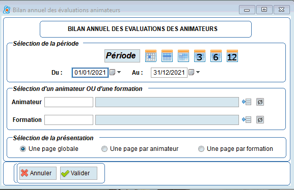Focus the Du start date field
The width and height of the screenshot is (294, 190).
[90, 73]
